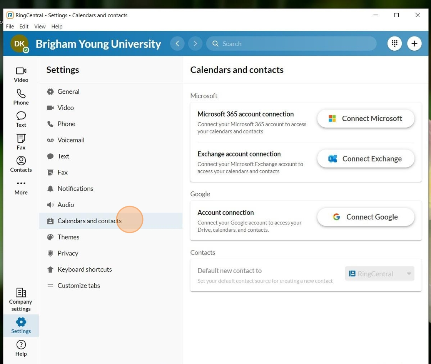The image size is (431, 364).
Task: Click into the Search field
Action: point(291,44)
